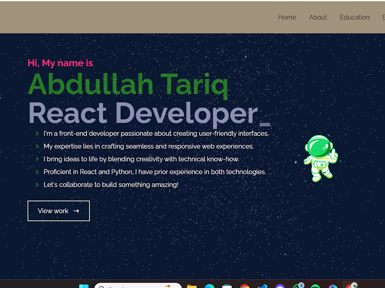The width and height of the screenshot is (385, 288).
Task: Open WhatsApp with the 4 badge
Action: [298, 286]
